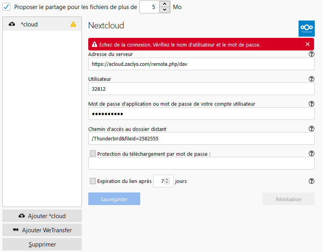
Task: Click help icon for application password field
Action: 312,104
